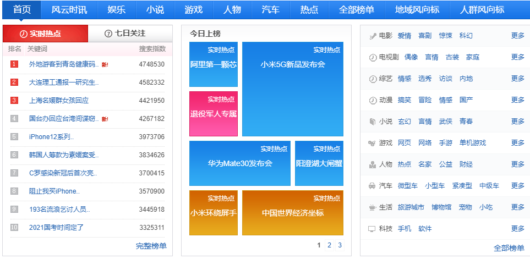Open 小米5G新品发布会 tile

pyautogui.click(x=293, y=89)
